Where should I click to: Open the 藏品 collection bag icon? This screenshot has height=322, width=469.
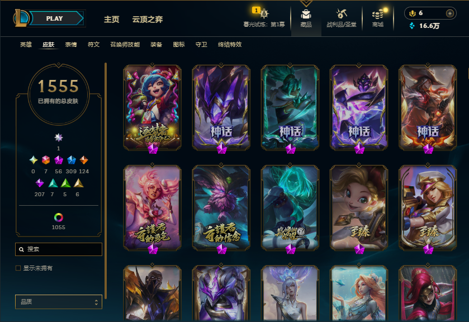tap(306, 14)
